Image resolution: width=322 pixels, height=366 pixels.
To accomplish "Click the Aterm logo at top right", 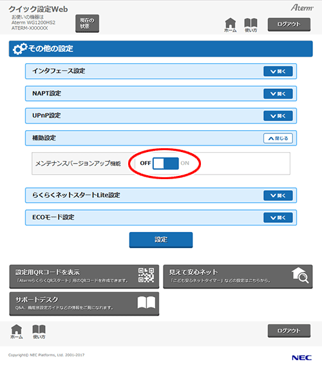I will tap(302, 8).
